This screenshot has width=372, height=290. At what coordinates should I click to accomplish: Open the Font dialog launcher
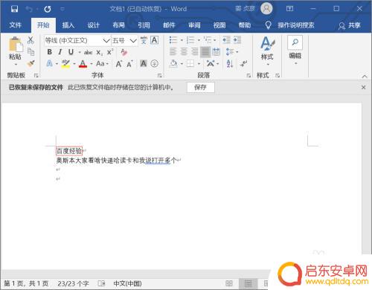(x=159, y=75)
